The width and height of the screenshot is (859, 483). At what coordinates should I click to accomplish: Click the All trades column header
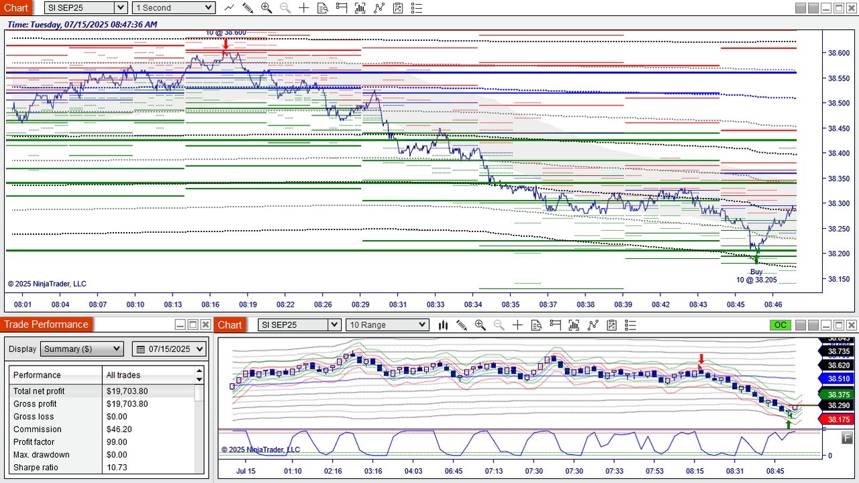click(148, 375)
